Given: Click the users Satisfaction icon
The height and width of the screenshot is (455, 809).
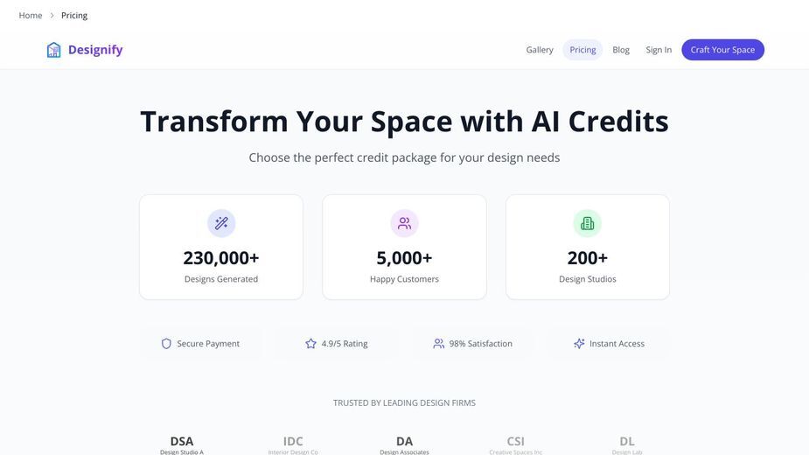Looking at the screenshot, I should click(x=438, y=344).
